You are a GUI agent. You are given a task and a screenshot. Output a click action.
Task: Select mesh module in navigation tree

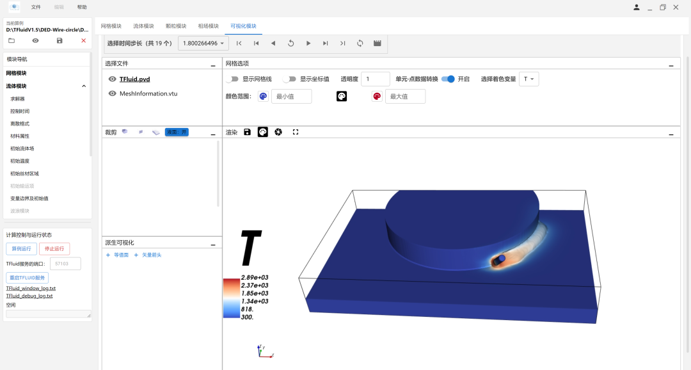[16, 73]
